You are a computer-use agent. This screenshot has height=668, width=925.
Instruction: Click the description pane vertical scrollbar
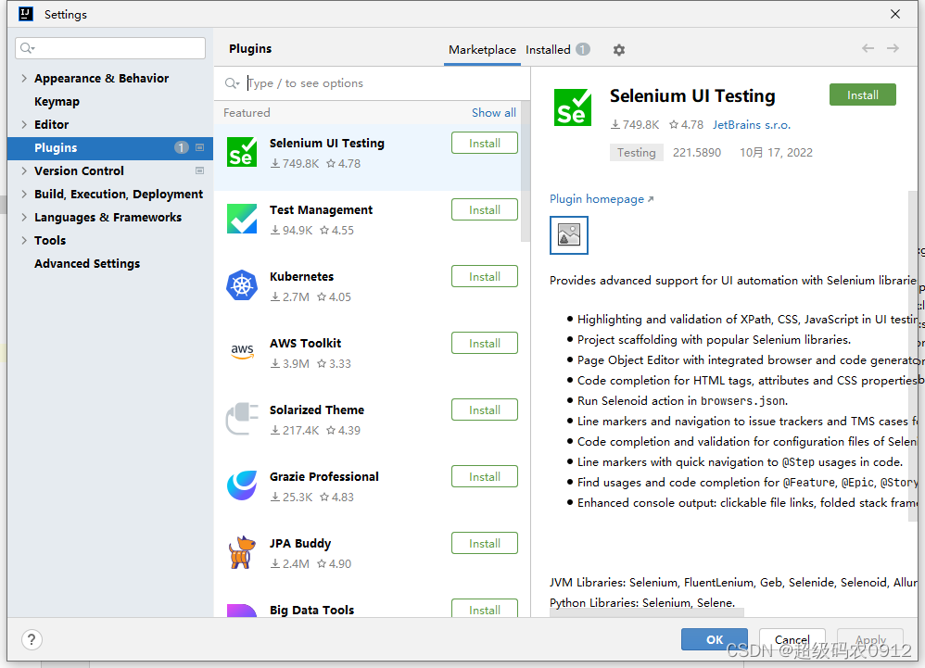click(913, 354)
